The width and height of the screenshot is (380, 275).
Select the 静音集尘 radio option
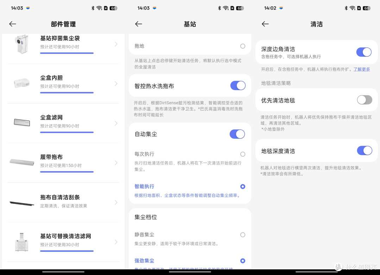click(x=242, y=235)
